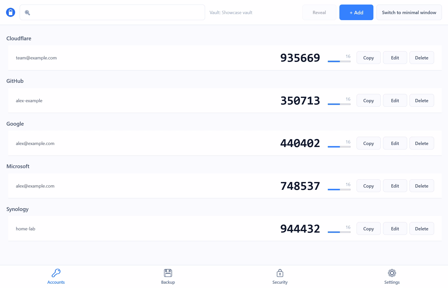
Task: Edit the Microsoft account
Action: coord(395,186)
